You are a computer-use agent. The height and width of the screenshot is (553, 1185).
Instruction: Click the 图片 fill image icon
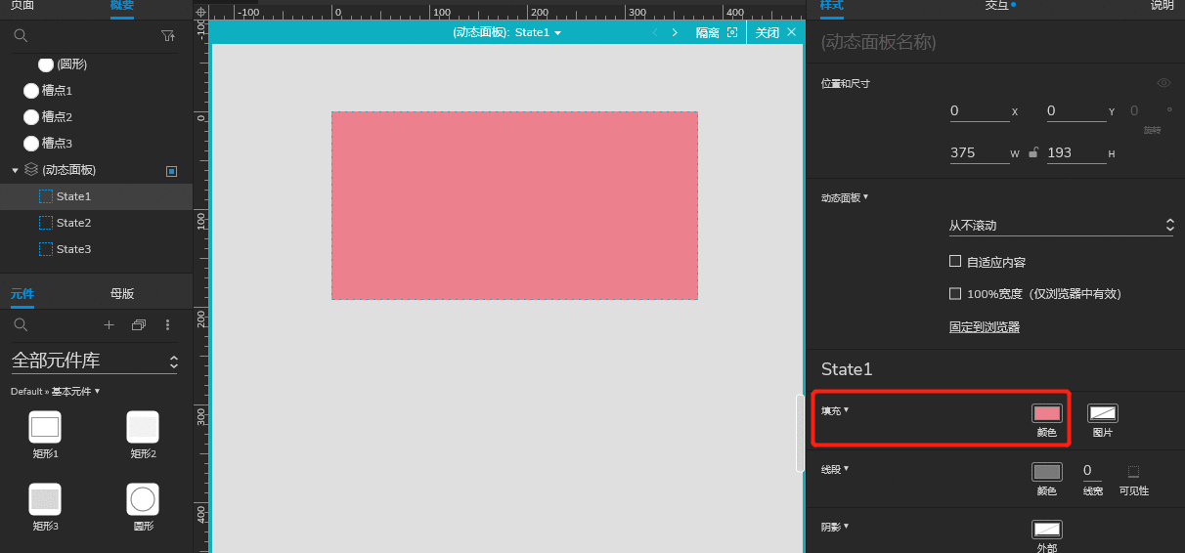pos(1103,413)
